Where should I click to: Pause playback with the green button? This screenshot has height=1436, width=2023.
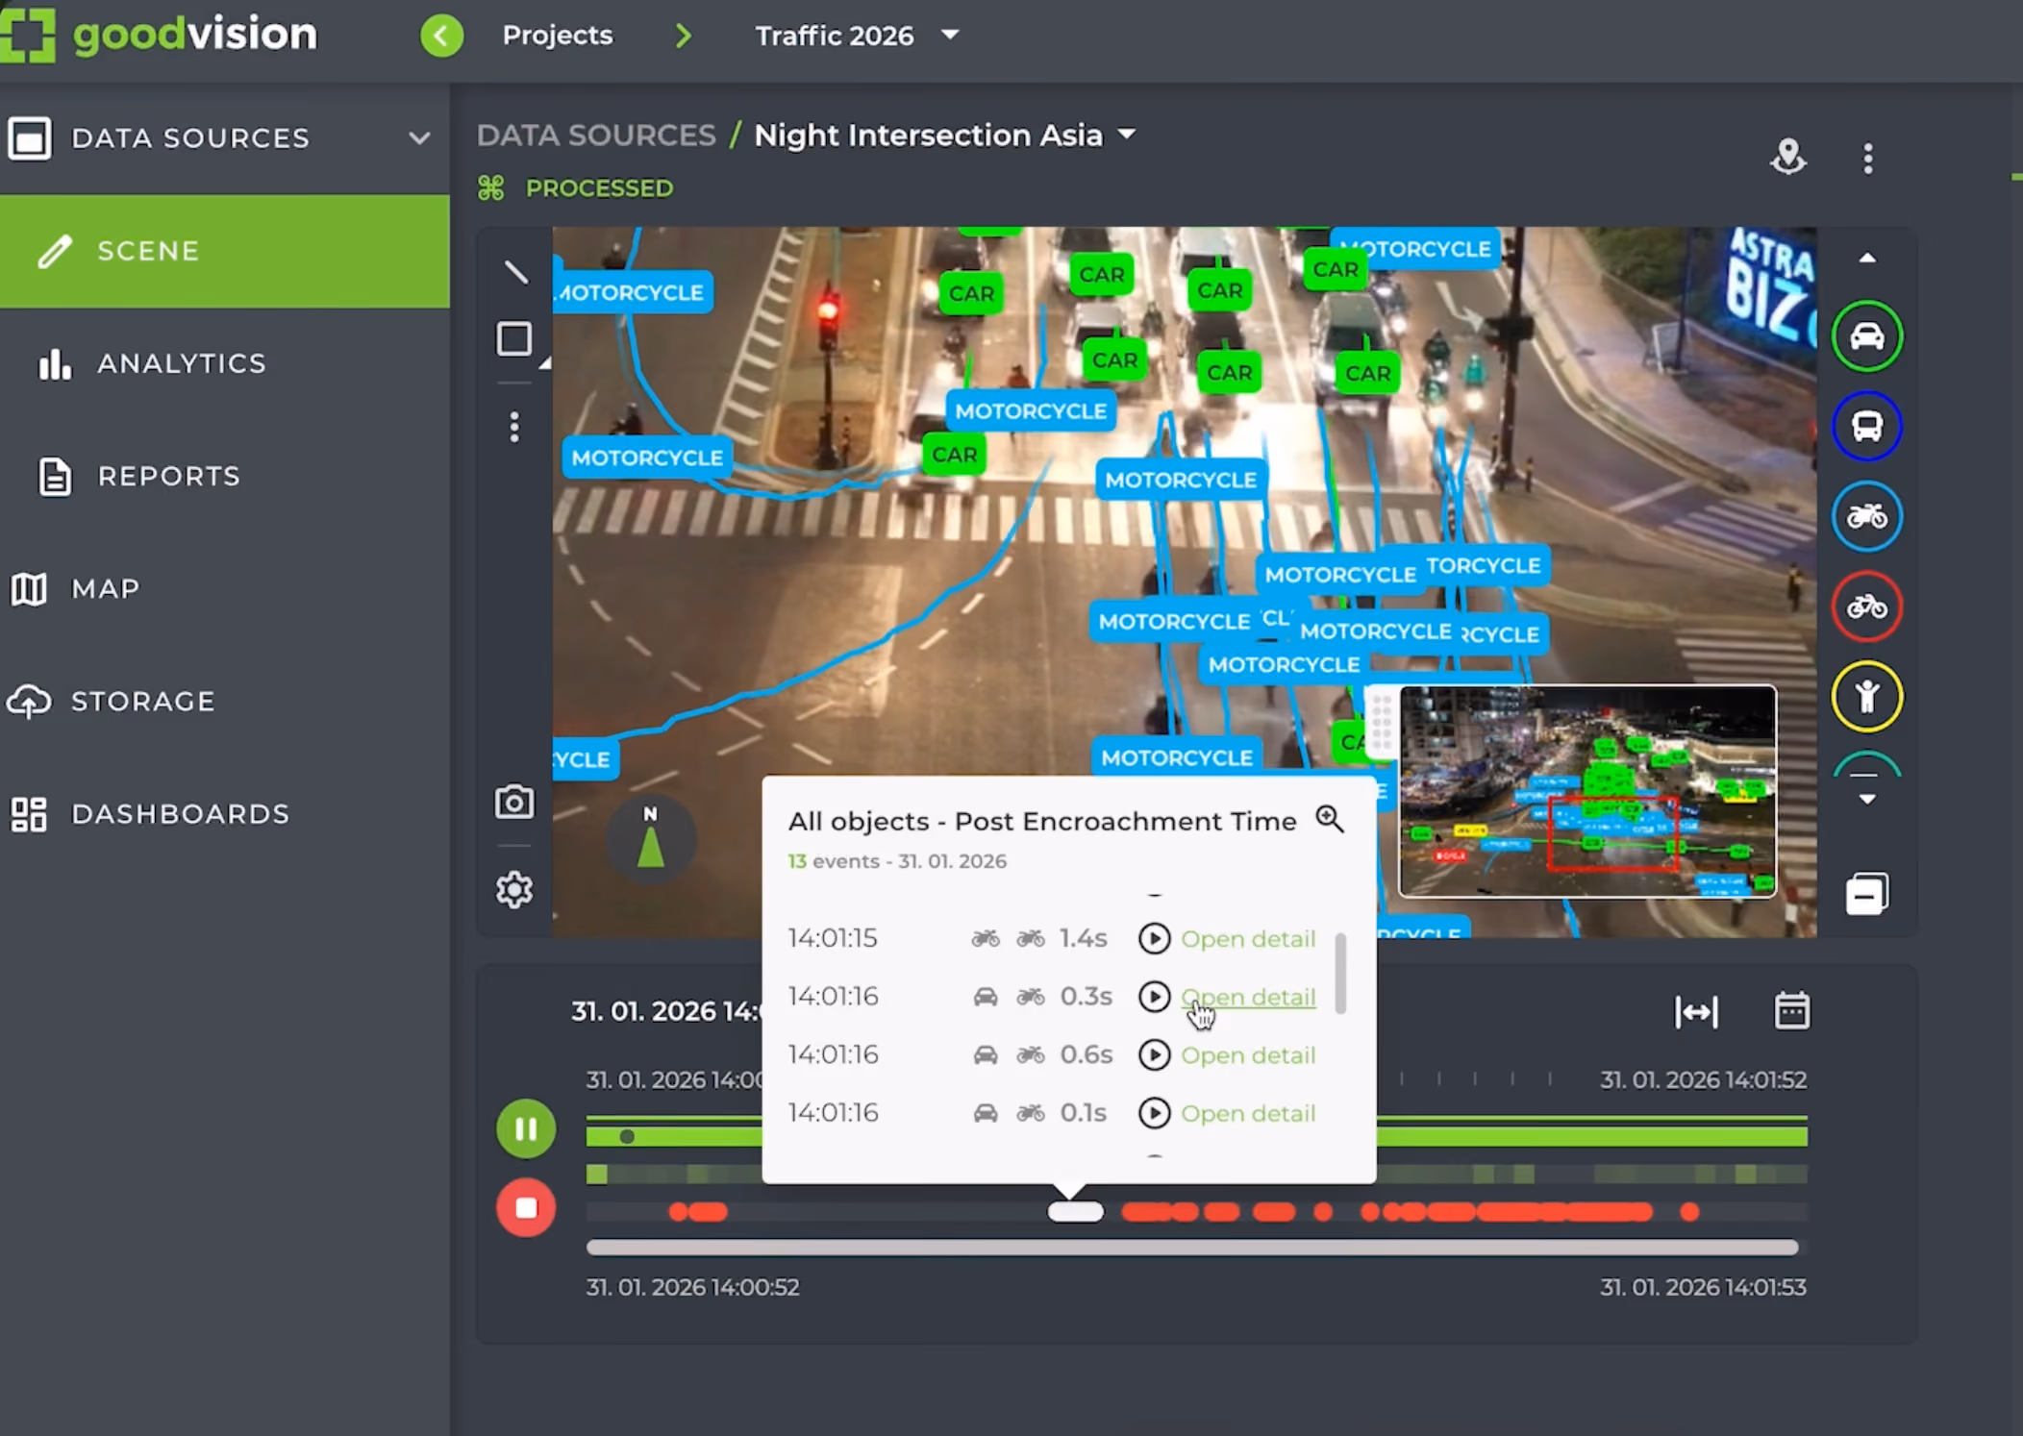pos(526,1128)
